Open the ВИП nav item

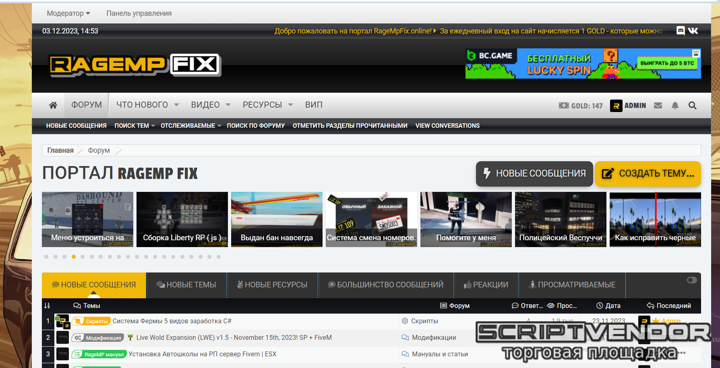[314, 105]
